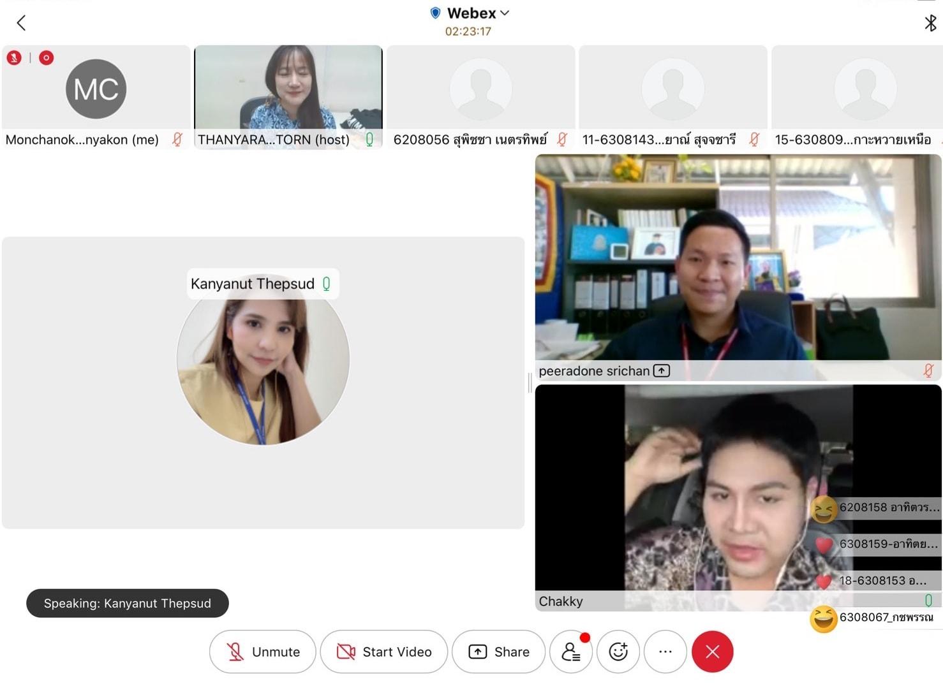Image resolution: width=943 pixels, height=693 pixels.
Task: Select the Chakky video tile
Action: click(x=738, y=498)
